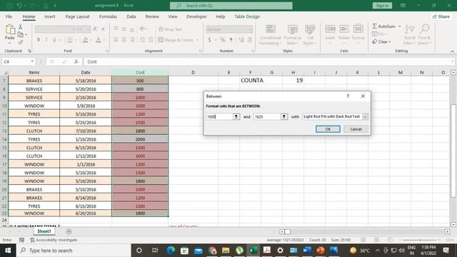This screenshot has width=457, height=257.
Task: Open Excel from the Windows taskbar
Action: (253, 251)
